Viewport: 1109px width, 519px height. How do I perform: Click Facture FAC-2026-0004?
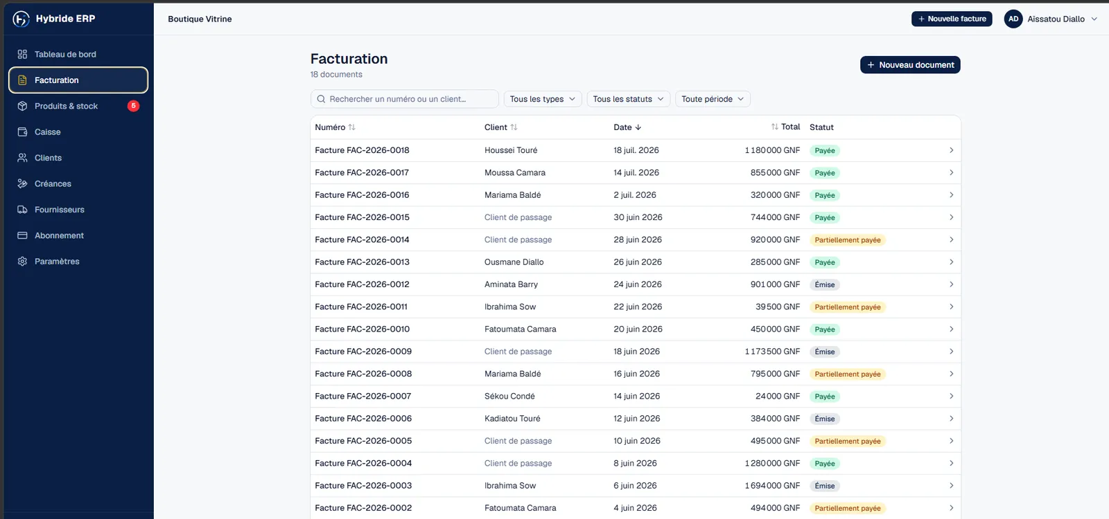(363, 464)
